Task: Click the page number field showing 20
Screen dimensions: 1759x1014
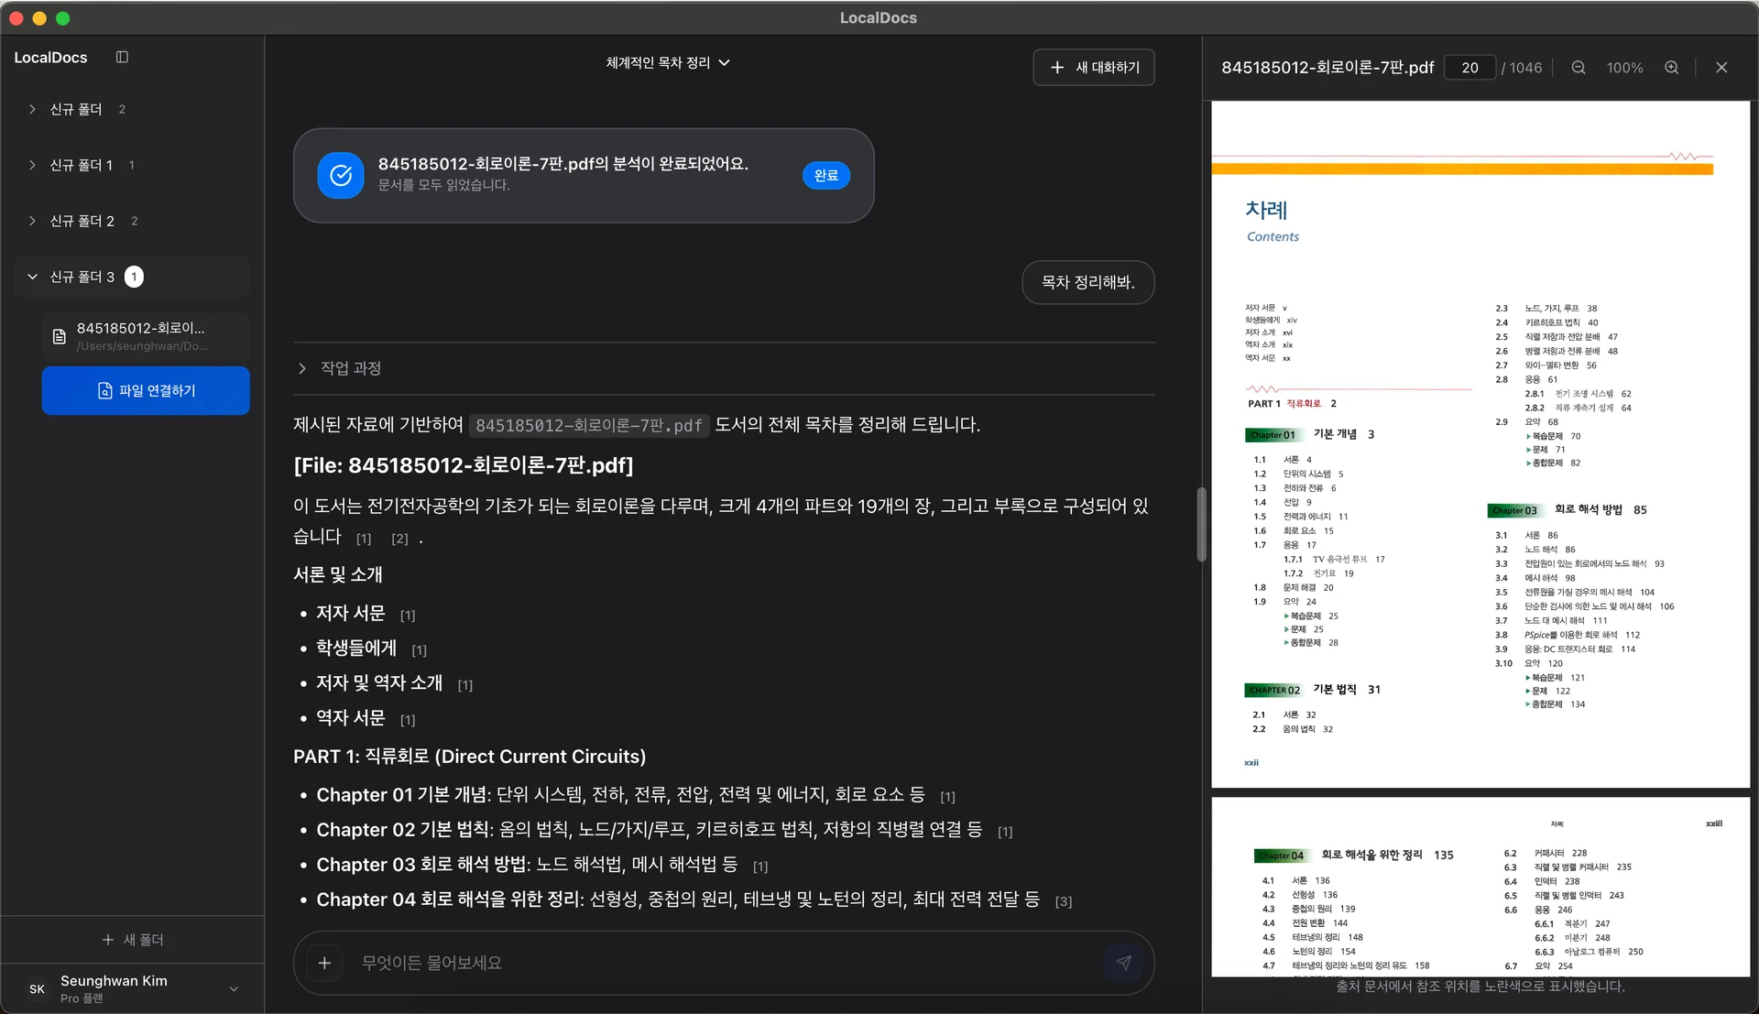Action: pyautogui.click(x=1469, y=67)
